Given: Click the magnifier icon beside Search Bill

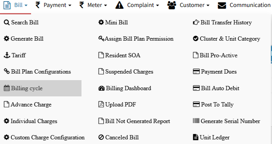Looking at the screenshot, I should pyautogui.click(x=7, y=22).
